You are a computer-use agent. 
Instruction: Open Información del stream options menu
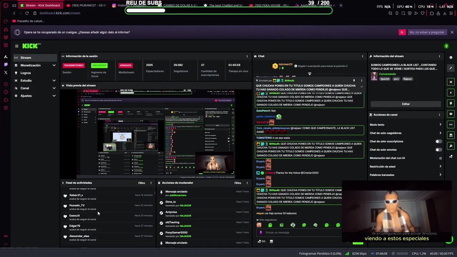[440, 56]
